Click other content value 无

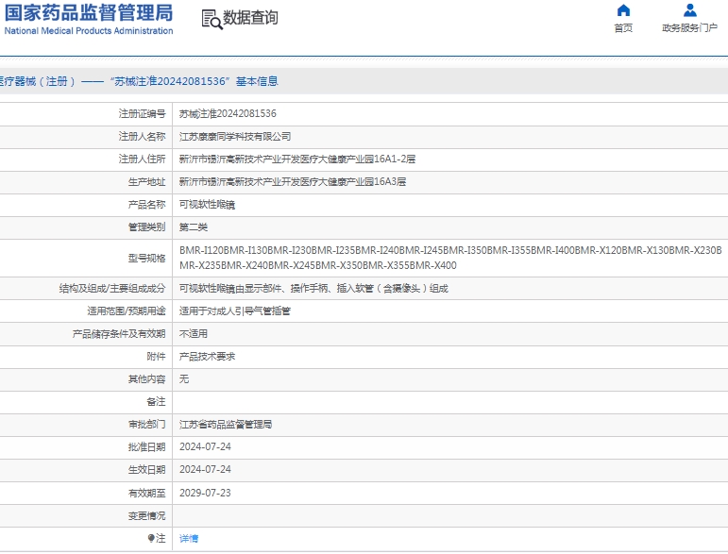point(184,379)
